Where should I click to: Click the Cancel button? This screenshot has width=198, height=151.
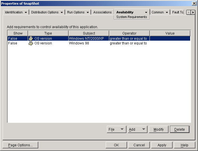[x=139, y=145]
